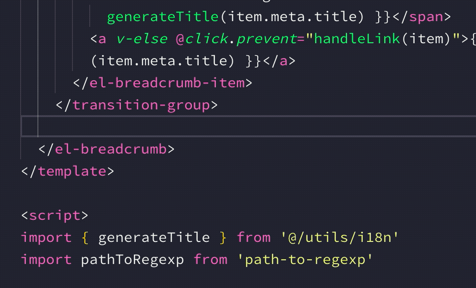
Task: Click the opening script tag
Action: tap(55, 216)
